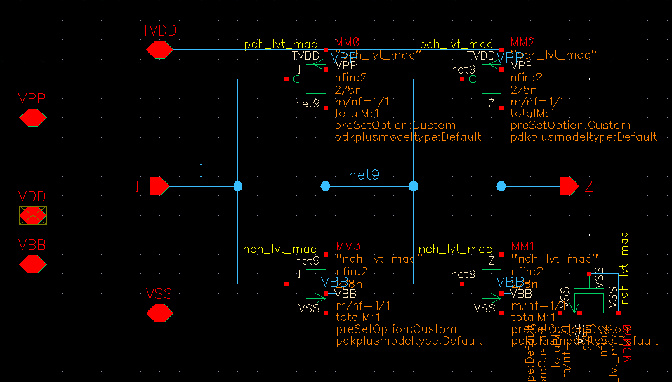Select the highlighted VDD pin

32,216
